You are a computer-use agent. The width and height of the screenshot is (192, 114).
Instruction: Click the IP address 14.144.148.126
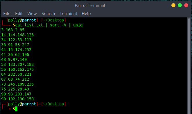click(17, 35)
